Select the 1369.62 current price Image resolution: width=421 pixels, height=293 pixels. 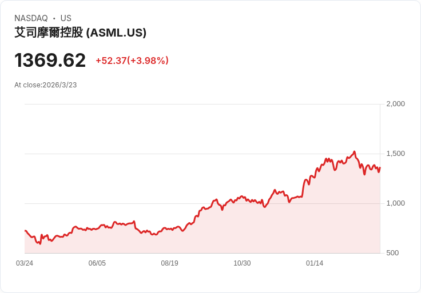point(50,60)
